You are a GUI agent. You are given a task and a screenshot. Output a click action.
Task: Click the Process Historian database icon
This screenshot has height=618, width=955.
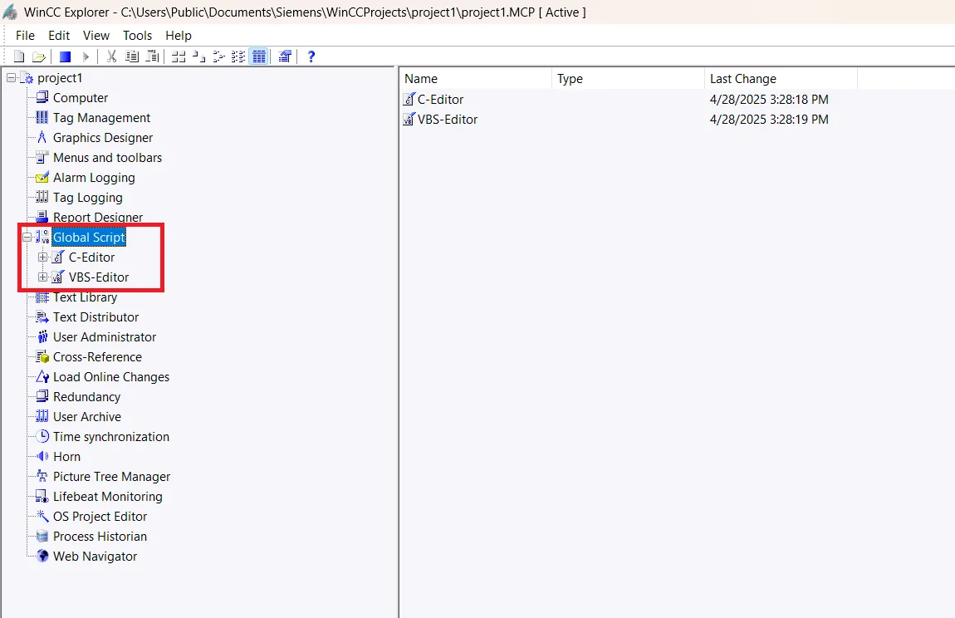[42, 537]
